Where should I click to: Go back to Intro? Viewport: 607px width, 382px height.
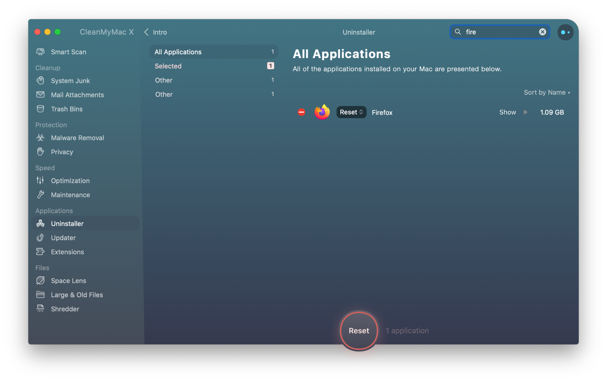pos(155,32)
